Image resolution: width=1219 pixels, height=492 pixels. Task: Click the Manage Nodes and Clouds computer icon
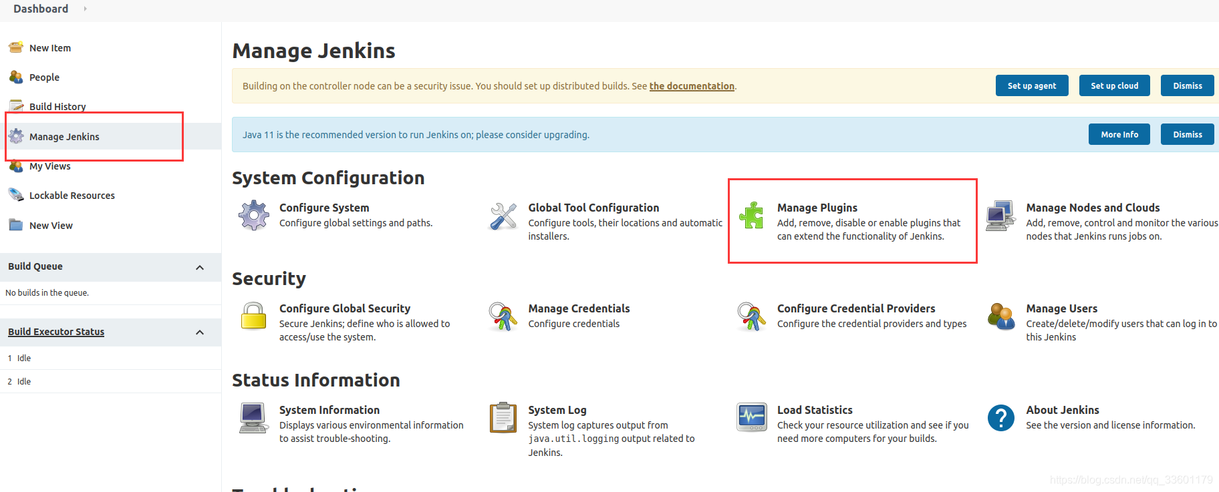1000,215
